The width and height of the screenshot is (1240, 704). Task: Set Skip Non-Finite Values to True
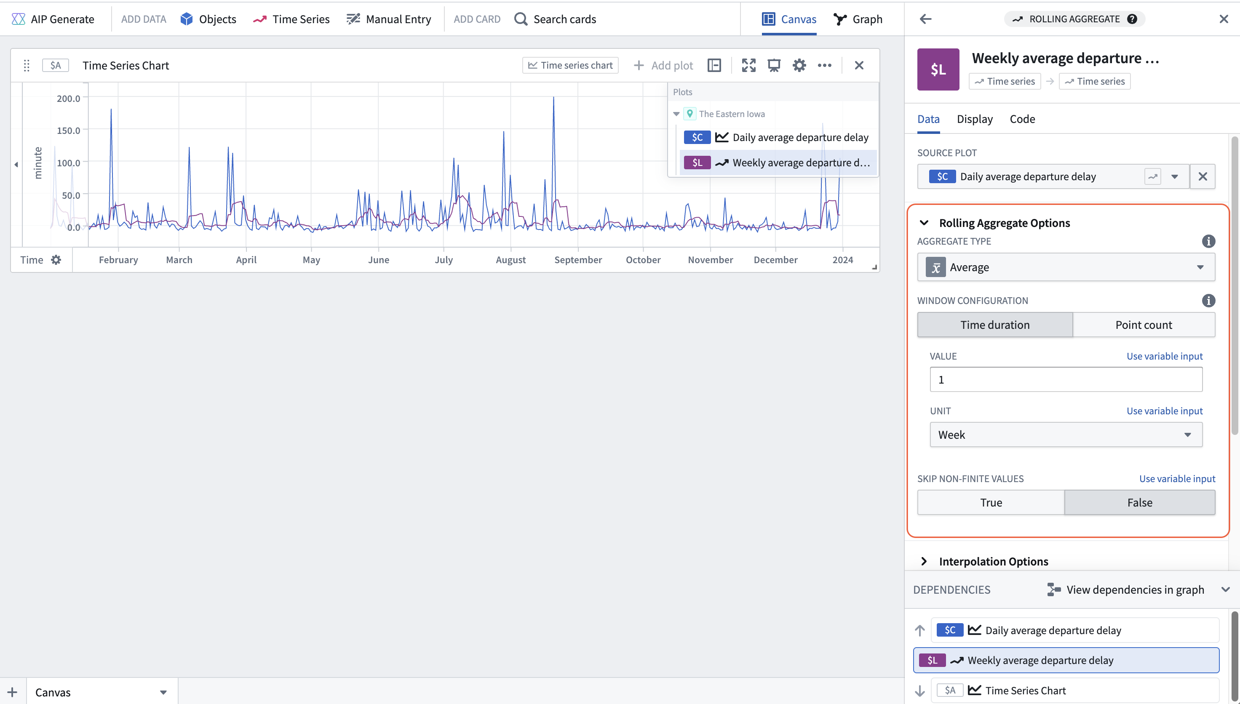coord(991,502)
